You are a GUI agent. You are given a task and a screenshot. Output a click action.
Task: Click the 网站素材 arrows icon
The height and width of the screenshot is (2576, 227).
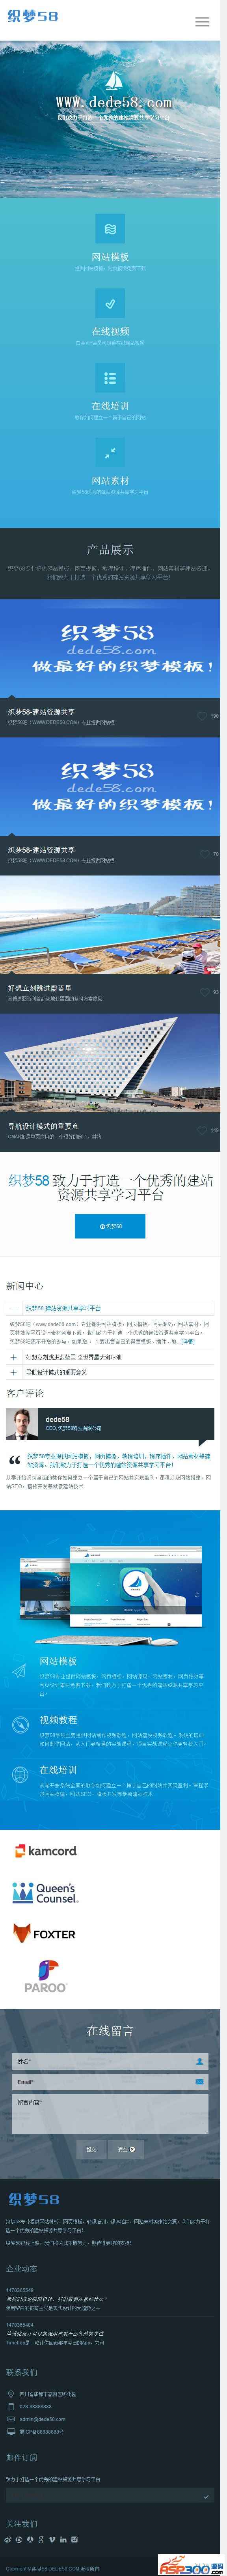(x=110, y=453)
